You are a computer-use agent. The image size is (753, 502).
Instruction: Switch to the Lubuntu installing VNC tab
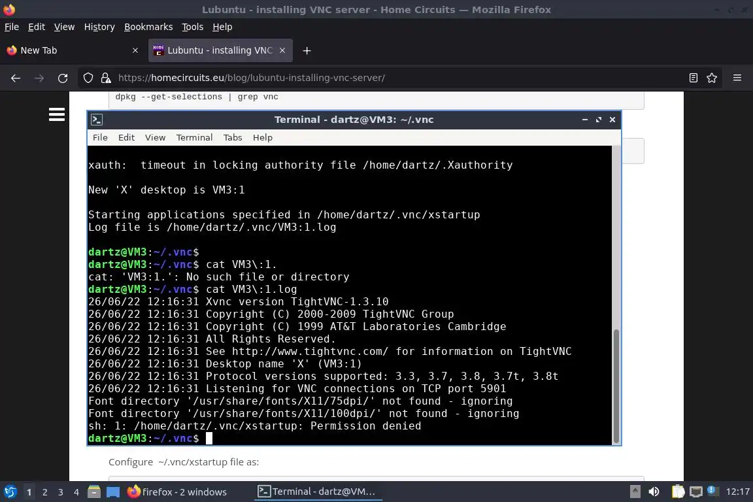pos(220,50)
